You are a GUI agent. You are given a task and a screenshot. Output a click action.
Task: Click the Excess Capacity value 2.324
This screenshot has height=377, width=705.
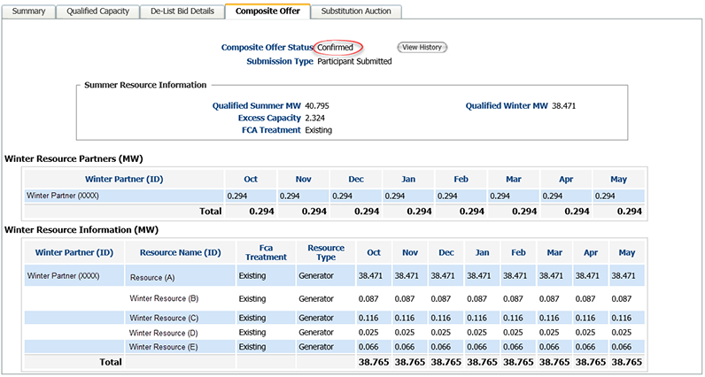click(314, 119)
